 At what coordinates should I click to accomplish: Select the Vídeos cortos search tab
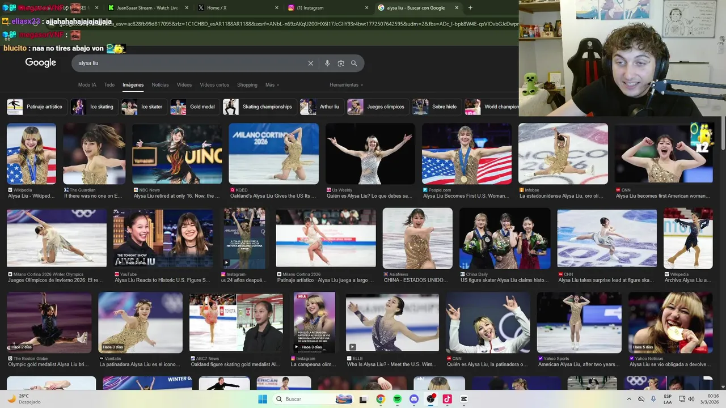214,85
